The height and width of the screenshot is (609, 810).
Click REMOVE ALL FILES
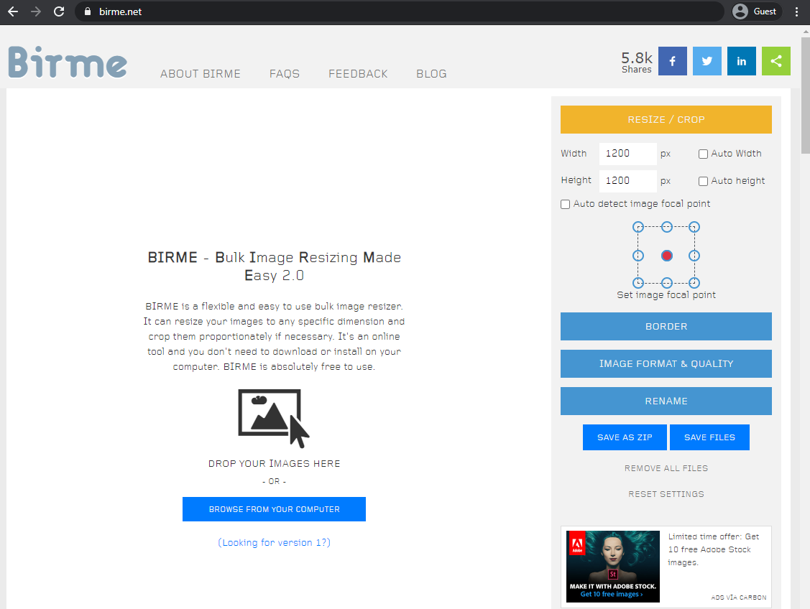click(x=666, y=468)
